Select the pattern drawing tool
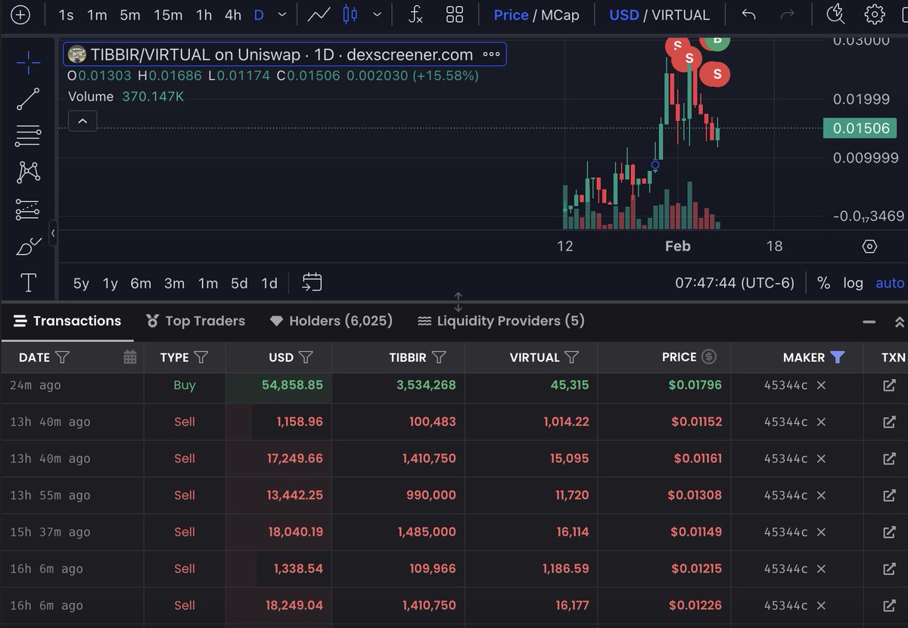The height and width of the screenshot is (628, 908). pos(28,172)
